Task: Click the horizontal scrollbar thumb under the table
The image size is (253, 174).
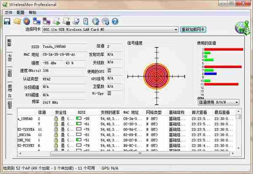Action: click(x=140, y=153)
